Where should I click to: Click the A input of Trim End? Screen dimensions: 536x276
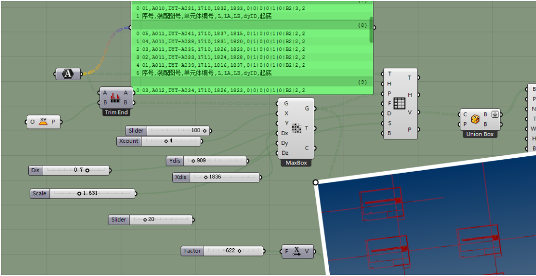point(104,93)
